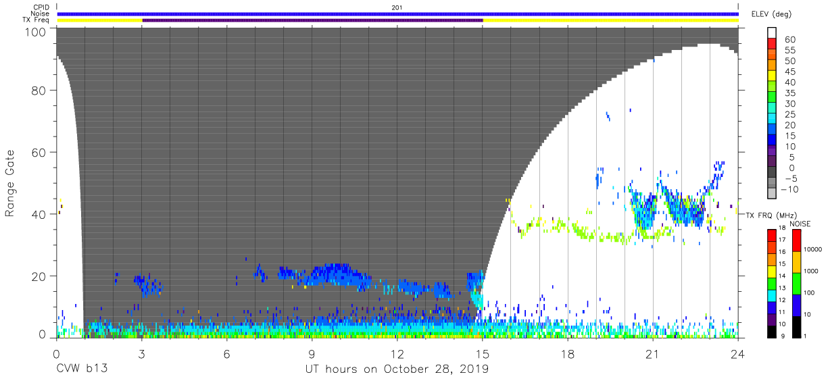Click the CPID value 201

[397, 7]
